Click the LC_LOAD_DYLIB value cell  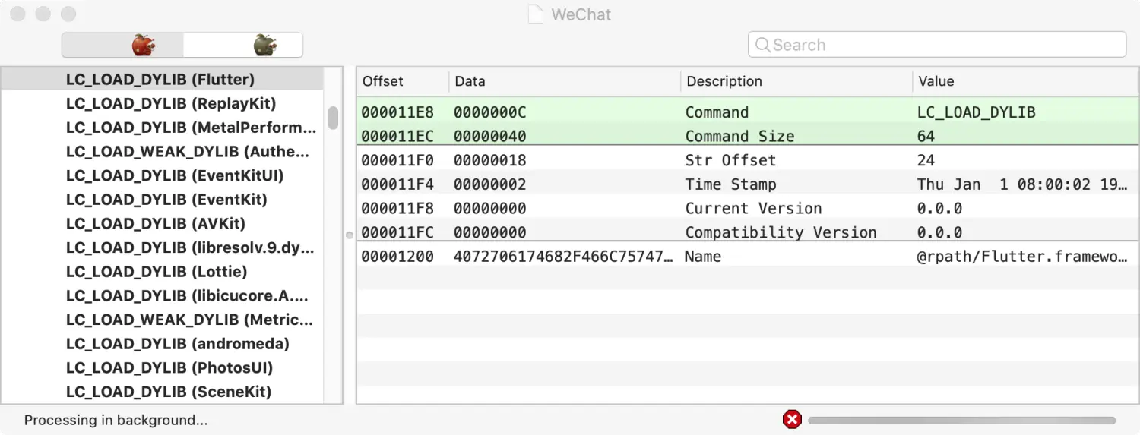tap(977, 112)
